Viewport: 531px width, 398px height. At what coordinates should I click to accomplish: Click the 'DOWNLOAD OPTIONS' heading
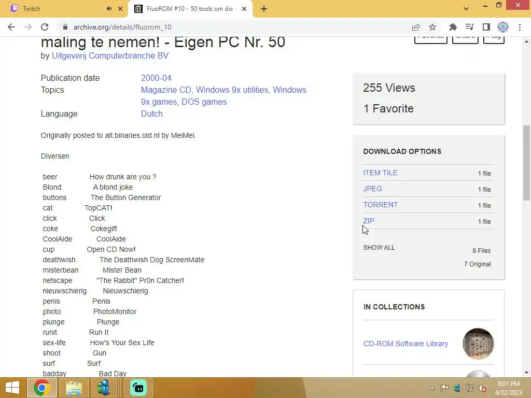402,151
